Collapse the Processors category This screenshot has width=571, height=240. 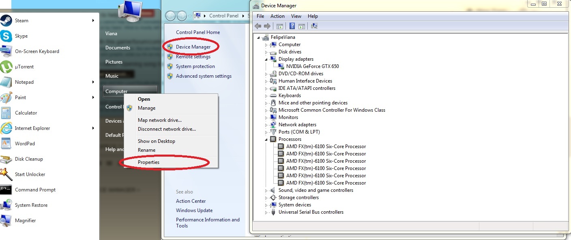pos(266,139)
